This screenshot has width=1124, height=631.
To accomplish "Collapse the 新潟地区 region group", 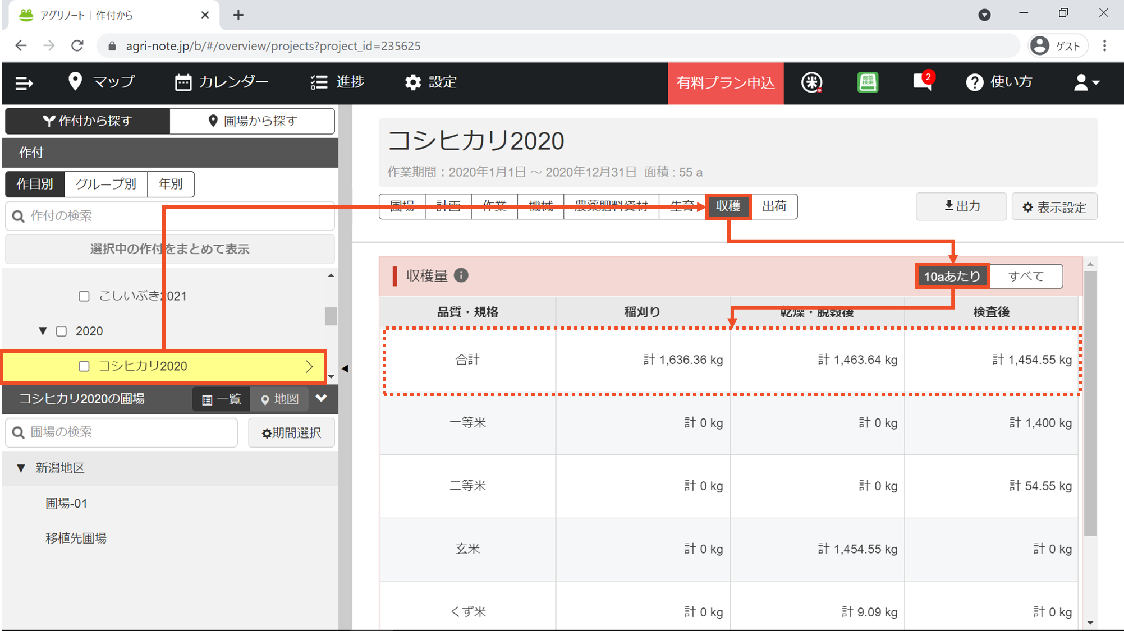I will pyautogui.click(x=21, y=468).
